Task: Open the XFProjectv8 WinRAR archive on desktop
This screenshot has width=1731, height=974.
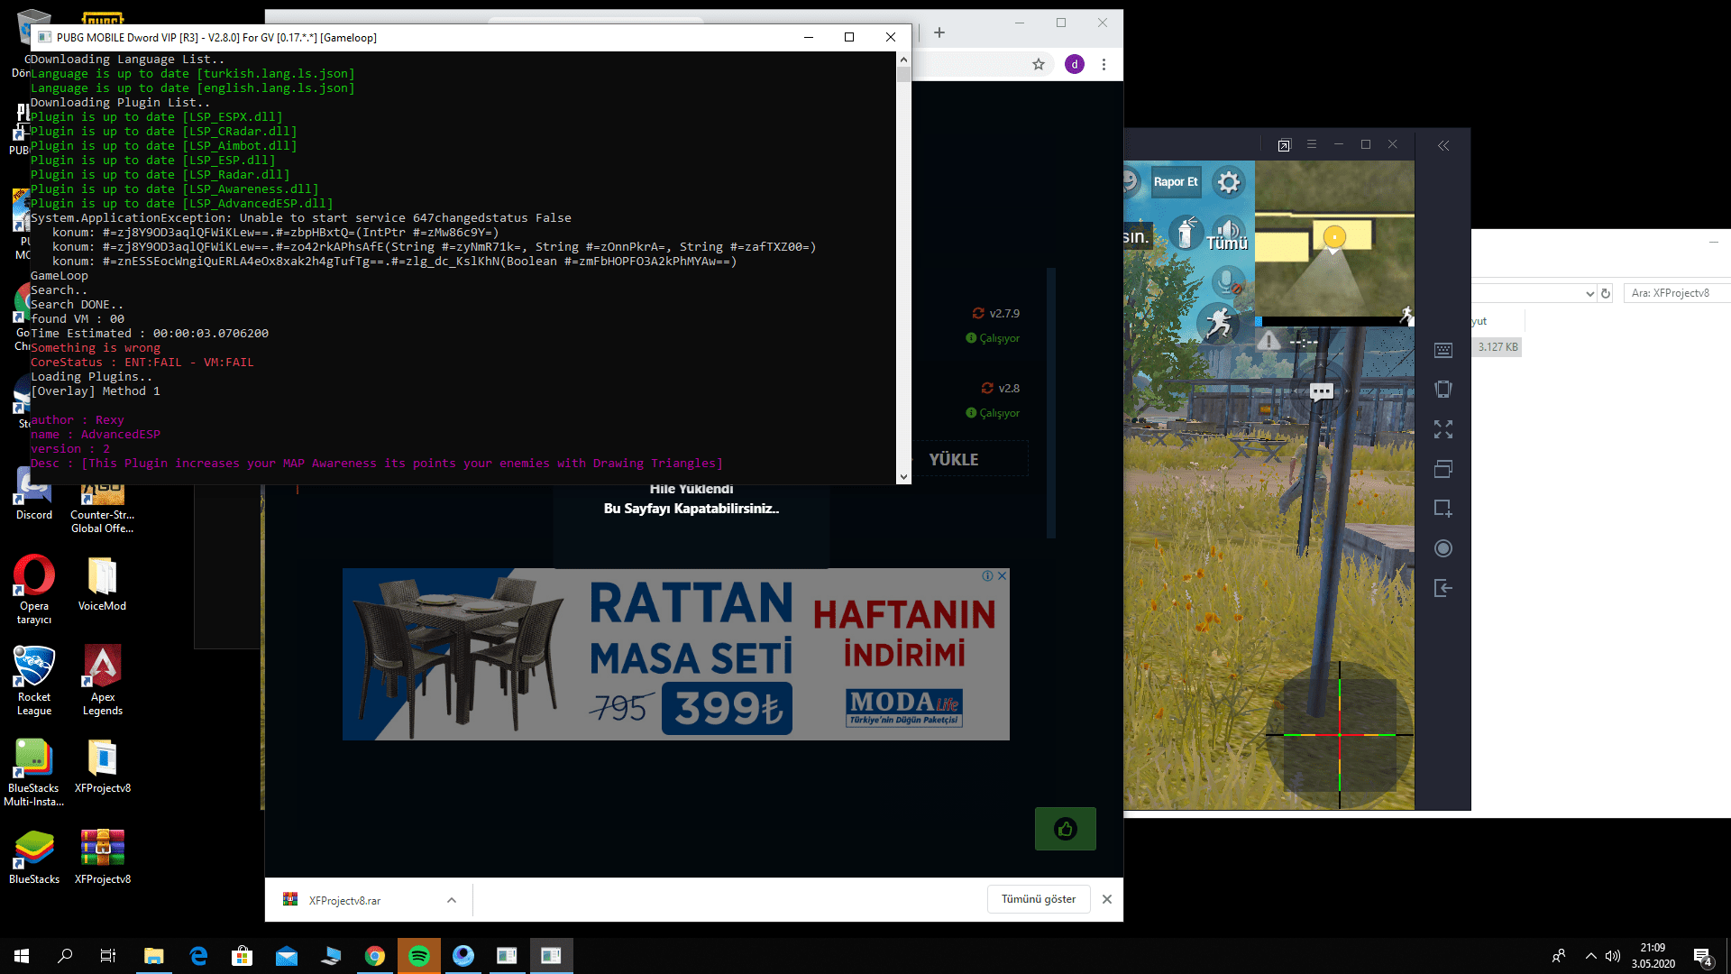Action: (x=103, y=858)
